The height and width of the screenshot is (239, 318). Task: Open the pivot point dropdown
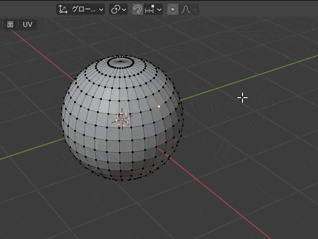click(118, 9)
